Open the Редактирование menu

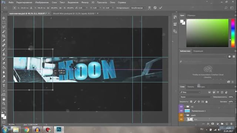point(24,3)
